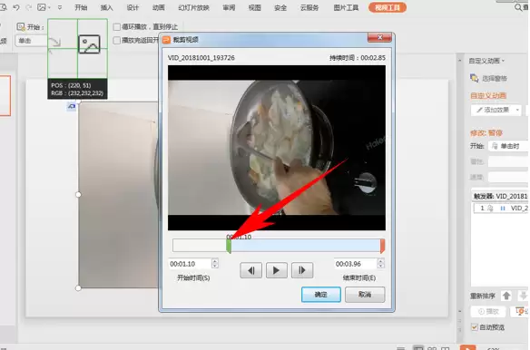Expand the quick toolbar customize arrow
The height and width of the screenshot is (350, 530).
pos(60,7)
